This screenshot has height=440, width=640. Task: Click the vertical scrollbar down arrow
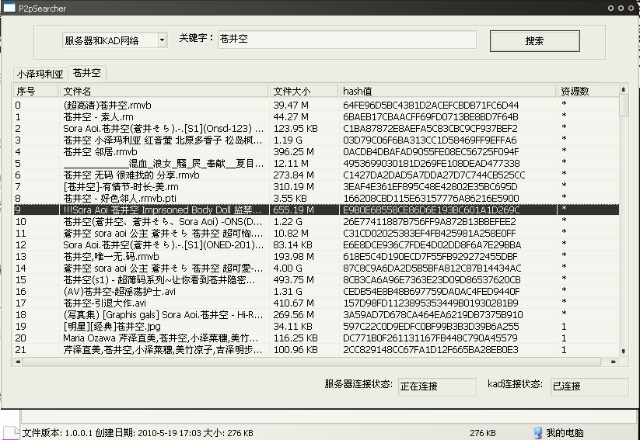(623, 351)
